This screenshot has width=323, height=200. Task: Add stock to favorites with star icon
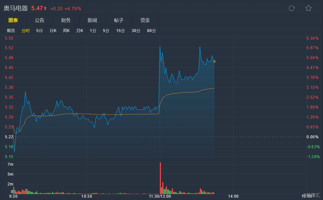point(308,8)
